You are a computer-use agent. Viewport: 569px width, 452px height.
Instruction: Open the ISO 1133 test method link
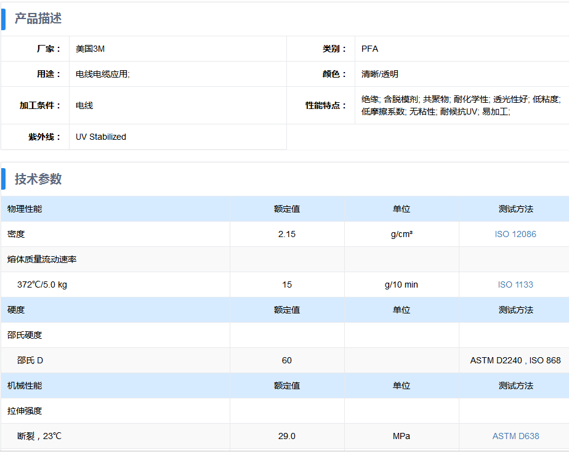tap(515, 285)
